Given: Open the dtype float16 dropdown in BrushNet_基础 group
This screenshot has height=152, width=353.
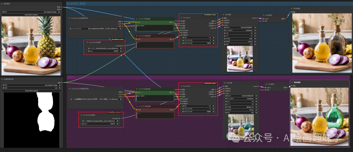Looking at the screenshot, I should 105,51.
